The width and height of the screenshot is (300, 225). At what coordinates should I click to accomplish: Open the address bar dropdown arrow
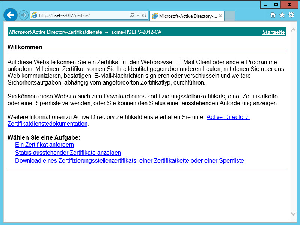[x=138, y=15]
